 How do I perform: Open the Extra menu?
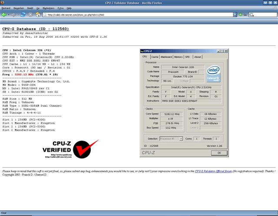[60, 8]
